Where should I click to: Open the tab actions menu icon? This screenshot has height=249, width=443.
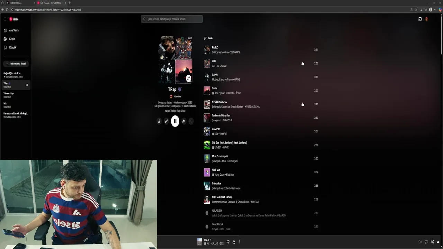[2, 3]
